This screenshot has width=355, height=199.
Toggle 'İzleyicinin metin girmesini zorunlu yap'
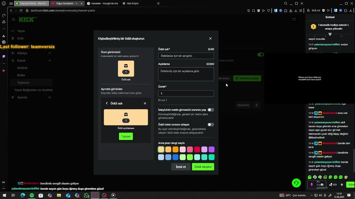pyautogui.click(x=211, y=110)
